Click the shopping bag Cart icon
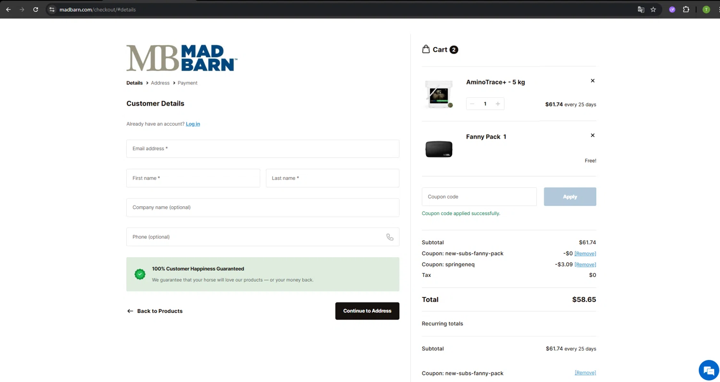Screen dimensions: 720x382 [x=426, y=49]
